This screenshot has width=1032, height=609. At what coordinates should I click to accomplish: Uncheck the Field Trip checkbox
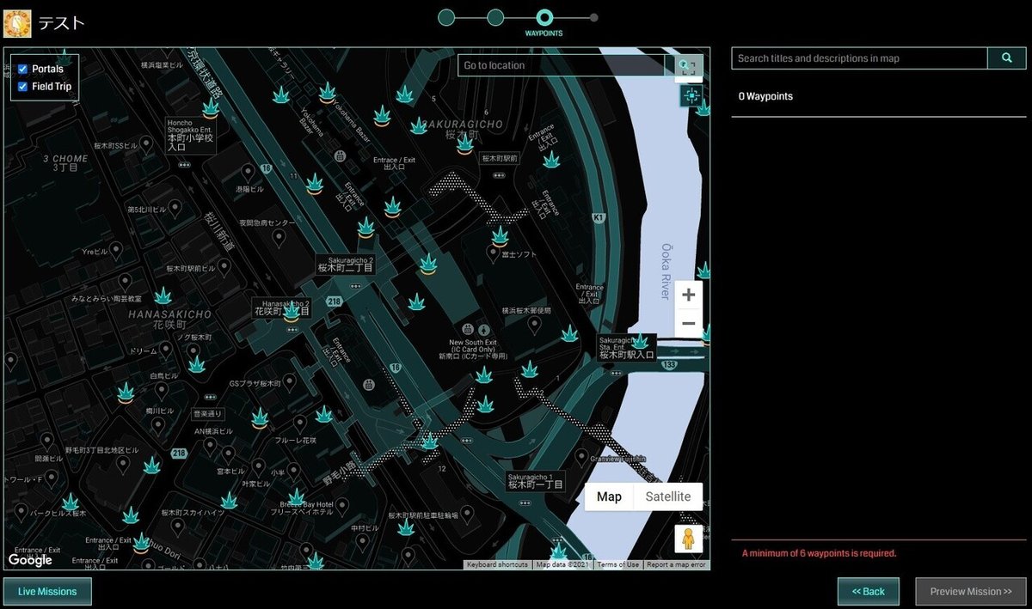click(23, 87)
